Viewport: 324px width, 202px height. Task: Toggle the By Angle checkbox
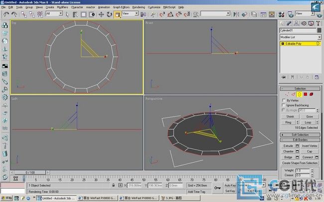284,110
